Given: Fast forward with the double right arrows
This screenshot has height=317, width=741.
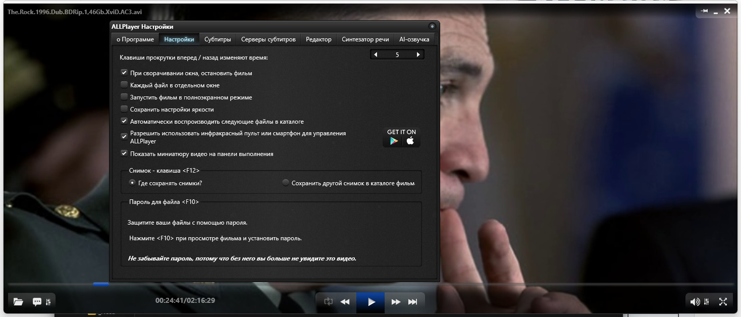Looking at the screenshot, I should point(396,302).
